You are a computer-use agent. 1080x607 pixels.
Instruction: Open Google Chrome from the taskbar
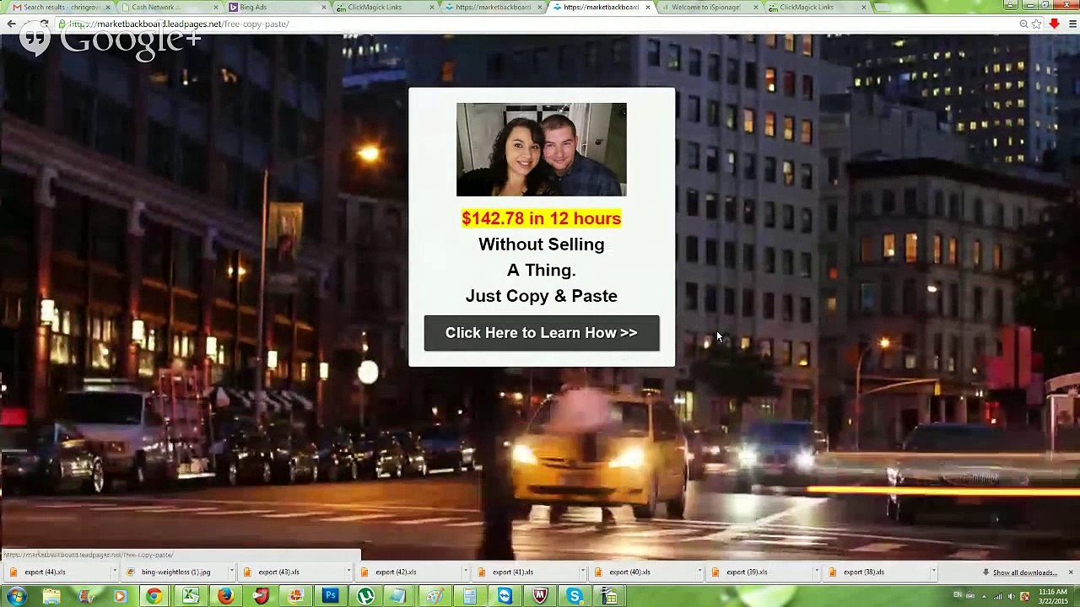[154, 597]
